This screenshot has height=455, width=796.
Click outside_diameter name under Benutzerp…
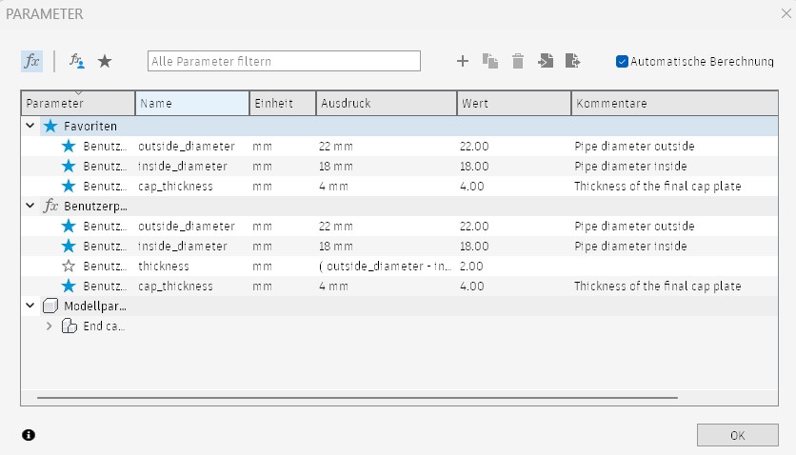[187, 227]
